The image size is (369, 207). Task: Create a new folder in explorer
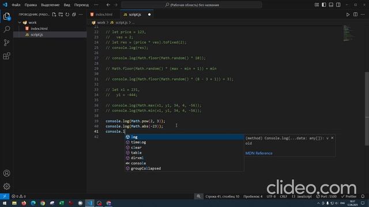coord(61,14)
